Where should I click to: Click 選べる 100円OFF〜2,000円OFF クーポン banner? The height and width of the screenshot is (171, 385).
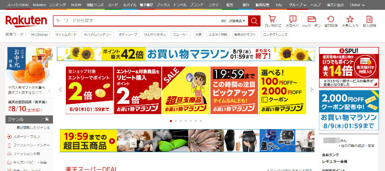[x=282, y=90]
